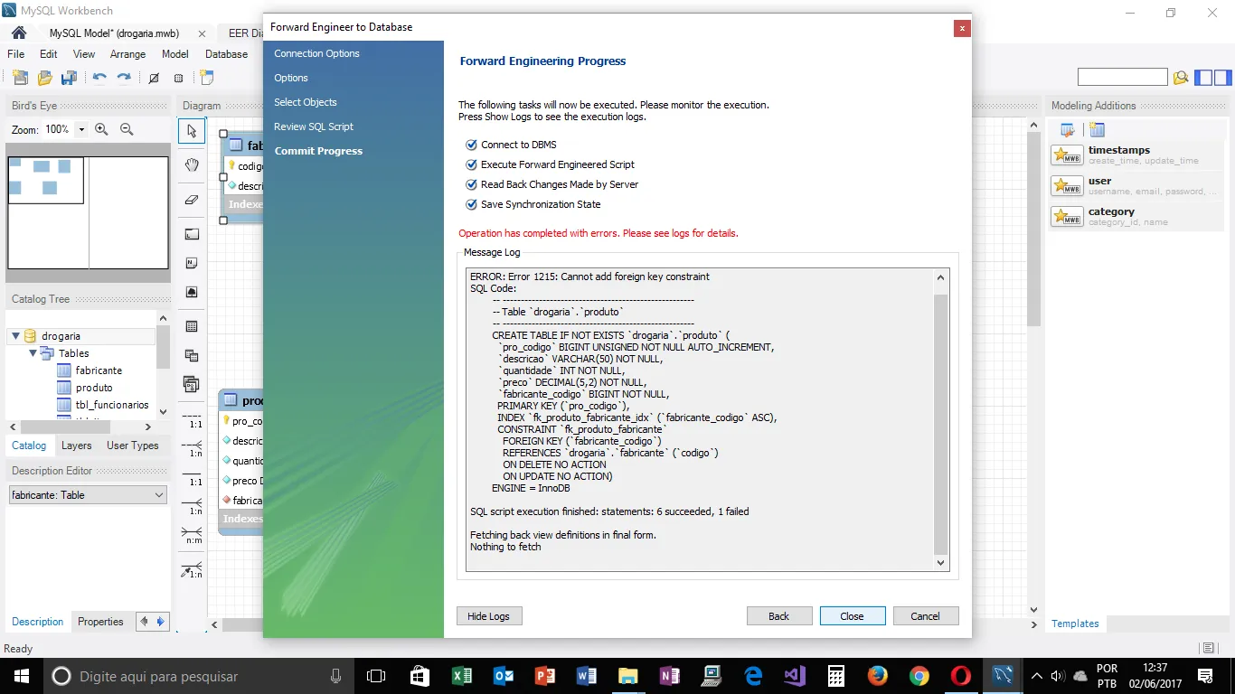Click the Redo arrow in toolbar
Image resolution: width=1235 pixels, height=694 pixels.
(x=124, y=78)
